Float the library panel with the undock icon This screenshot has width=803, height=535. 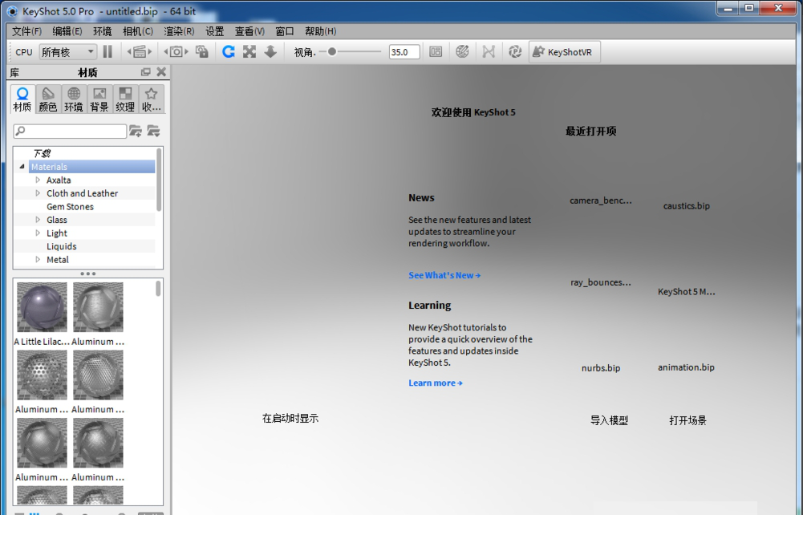click(x=146, y=72)
